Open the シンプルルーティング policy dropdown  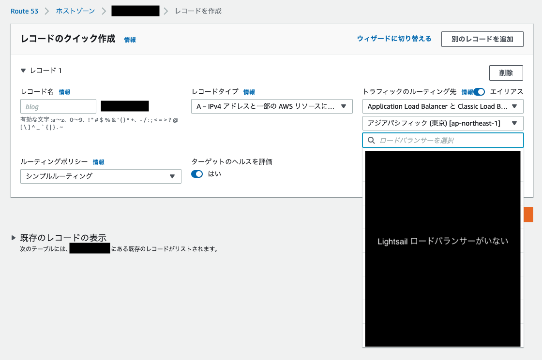pos(101,176)
